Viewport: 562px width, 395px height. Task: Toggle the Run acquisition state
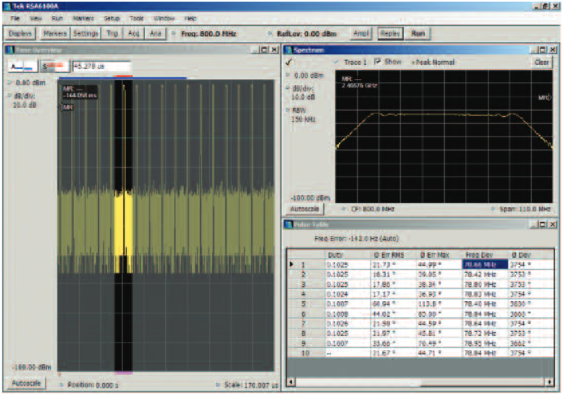[x=417, y=33]
